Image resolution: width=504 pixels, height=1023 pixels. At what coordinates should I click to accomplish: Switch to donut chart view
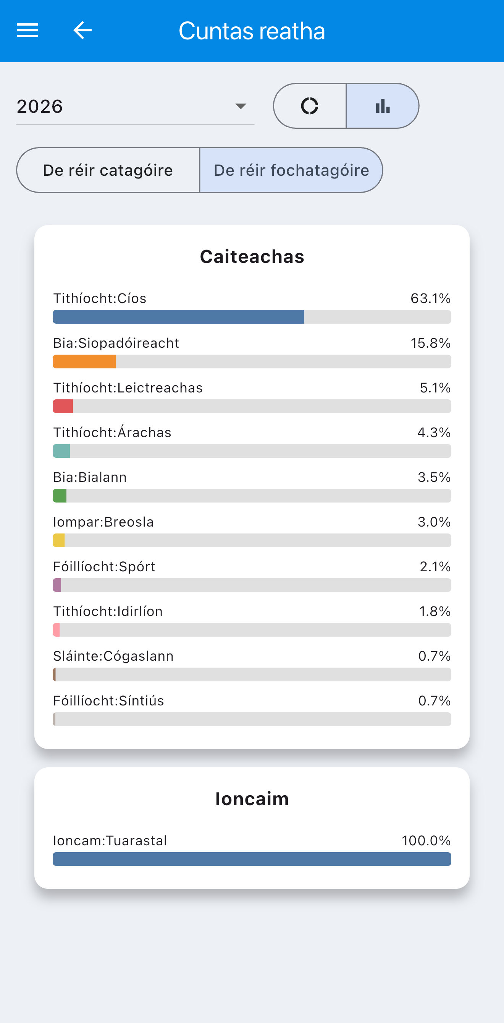310,106
